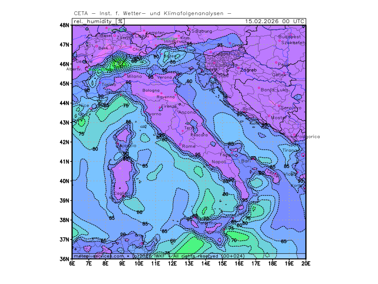This screenshot has height=284, width=378.
Task: Click the 6E longitude axis label
Action: (x=72, y=264)
